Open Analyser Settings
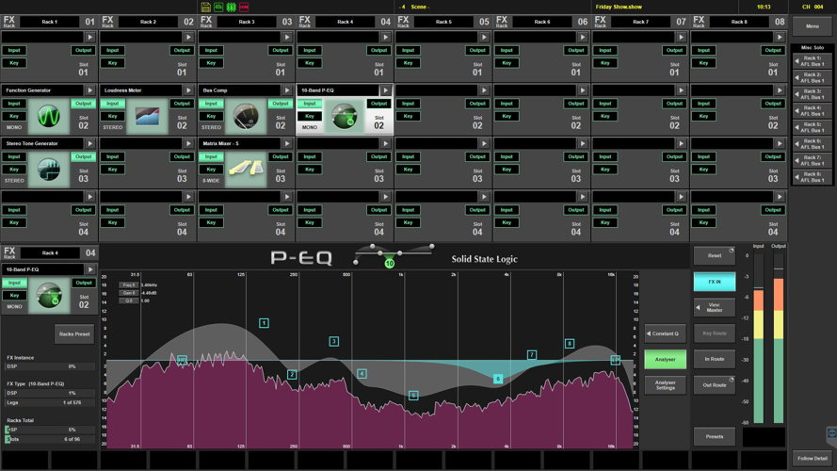 pyautogui.click(x=665, y=385)
